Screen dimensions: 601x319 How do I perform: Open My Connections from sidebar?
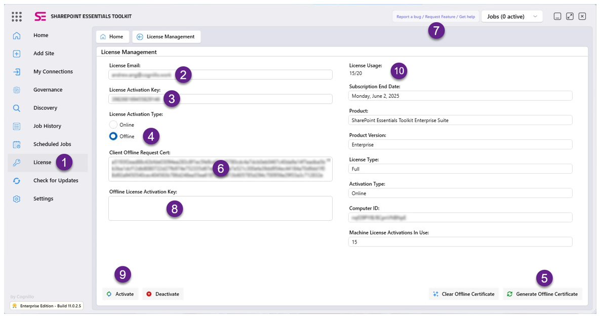[48, 72]
